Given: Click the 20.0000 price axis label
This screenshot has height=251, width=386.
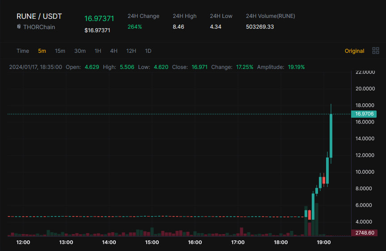Looking at the screenshot, I should pyautogui.click(x=365, y=89).
